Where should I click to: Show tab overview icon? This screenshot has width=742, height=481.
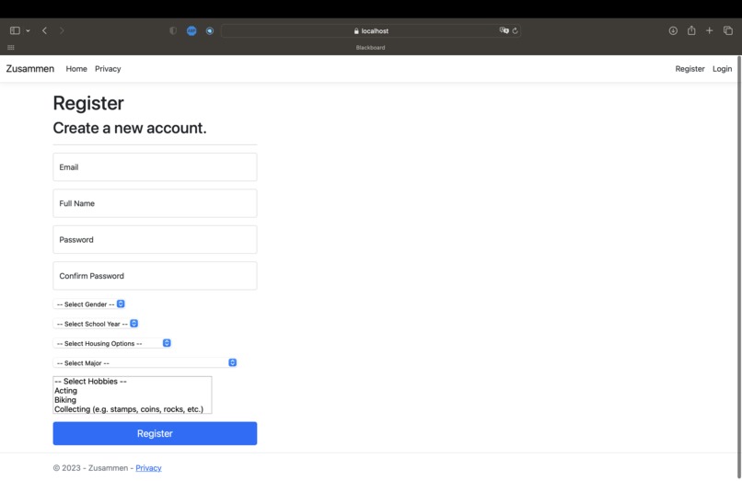tap(728, 30)
